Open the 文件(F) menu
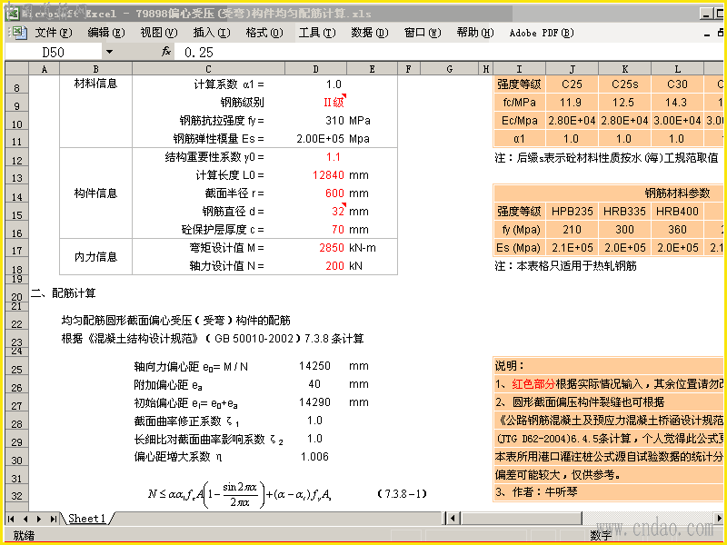727x545 pixels. [54, 33]
